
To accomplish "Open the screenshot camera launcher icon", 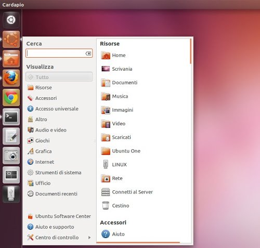I will point(11,155).
